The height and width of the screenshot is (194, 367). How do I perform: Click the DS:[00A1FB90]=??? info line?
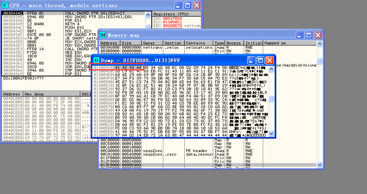point(23,78)
